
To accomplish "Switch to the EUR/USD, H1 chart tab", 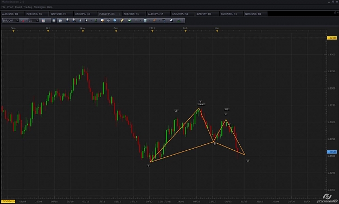I will pos(36,14).
